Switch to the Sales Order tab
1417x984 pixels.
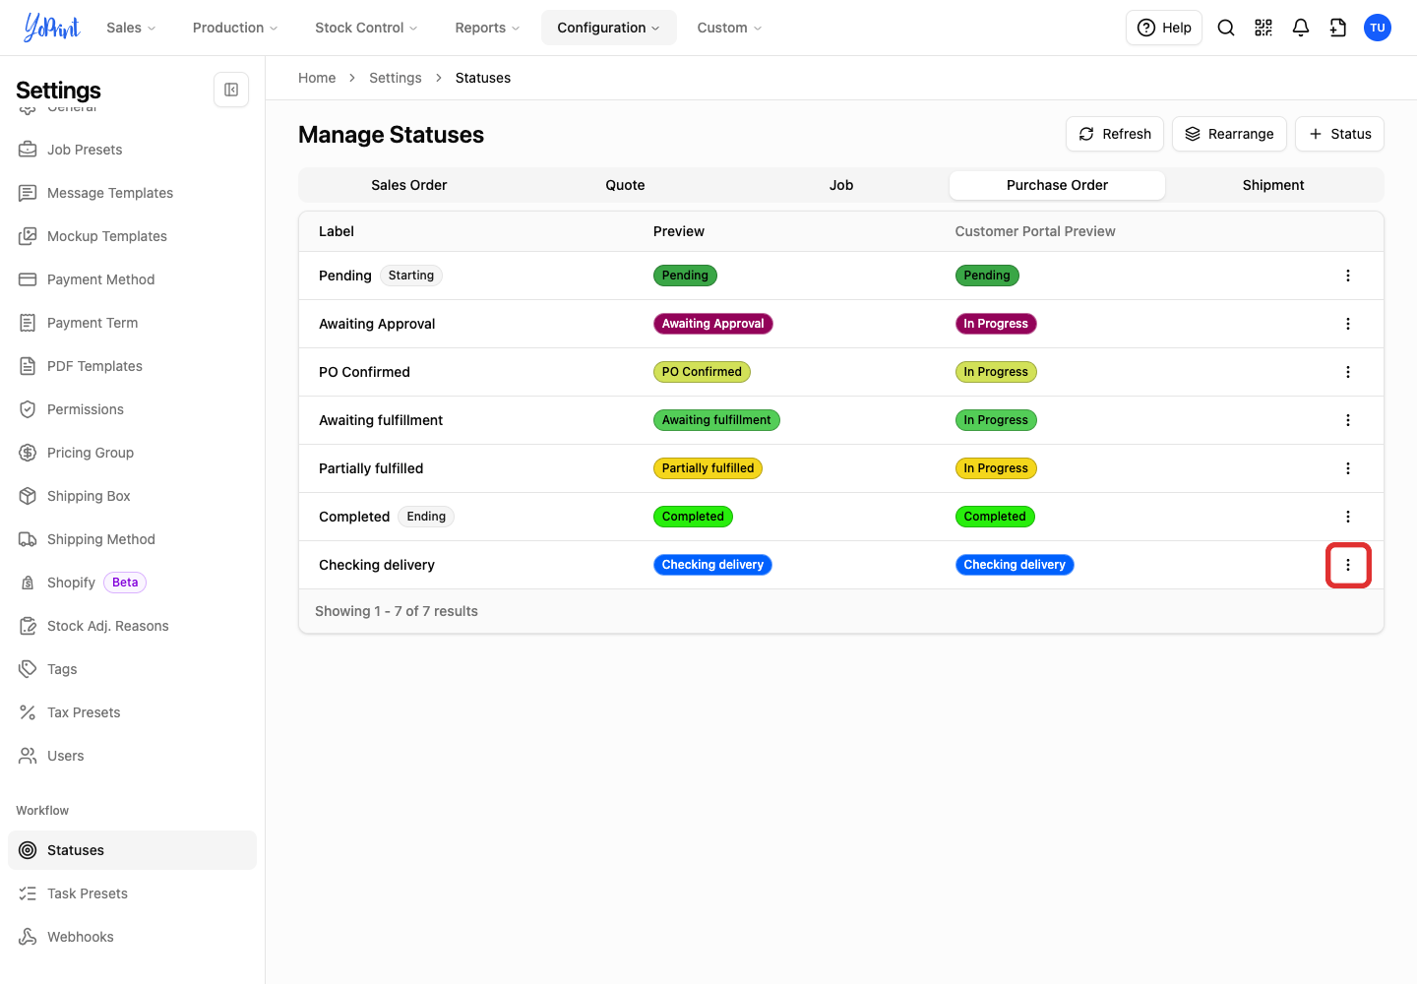(x=409, y=185)
